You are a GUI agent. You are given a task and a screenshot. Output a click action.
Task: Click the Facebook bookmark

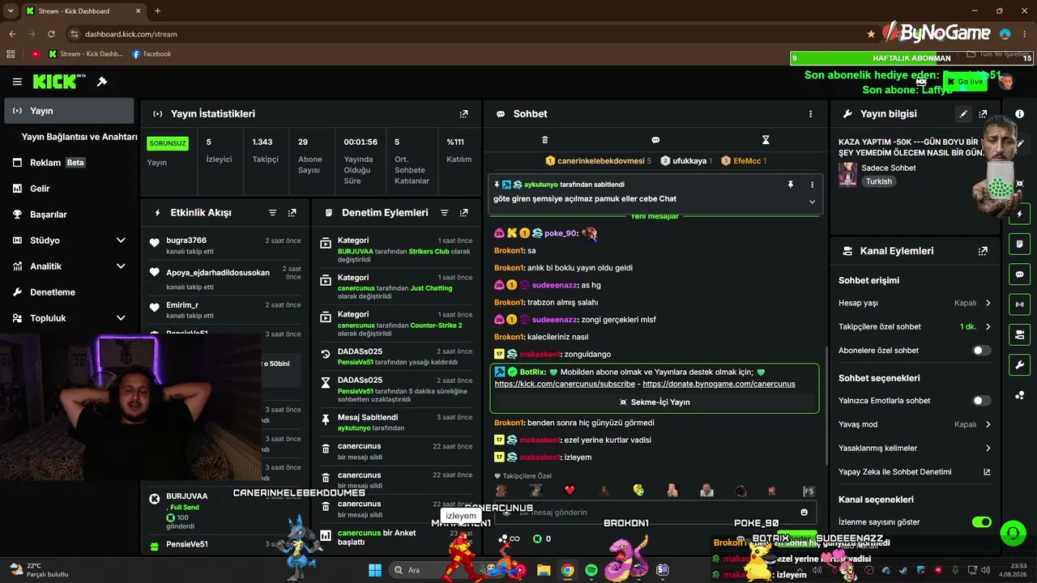coord(151,54)
